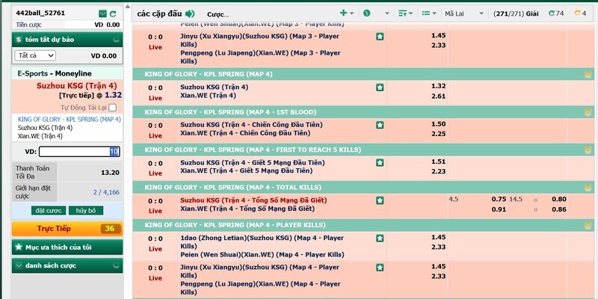Open the Mã Lai odds type dropdown
598x299 pixels.
(463, 13)
